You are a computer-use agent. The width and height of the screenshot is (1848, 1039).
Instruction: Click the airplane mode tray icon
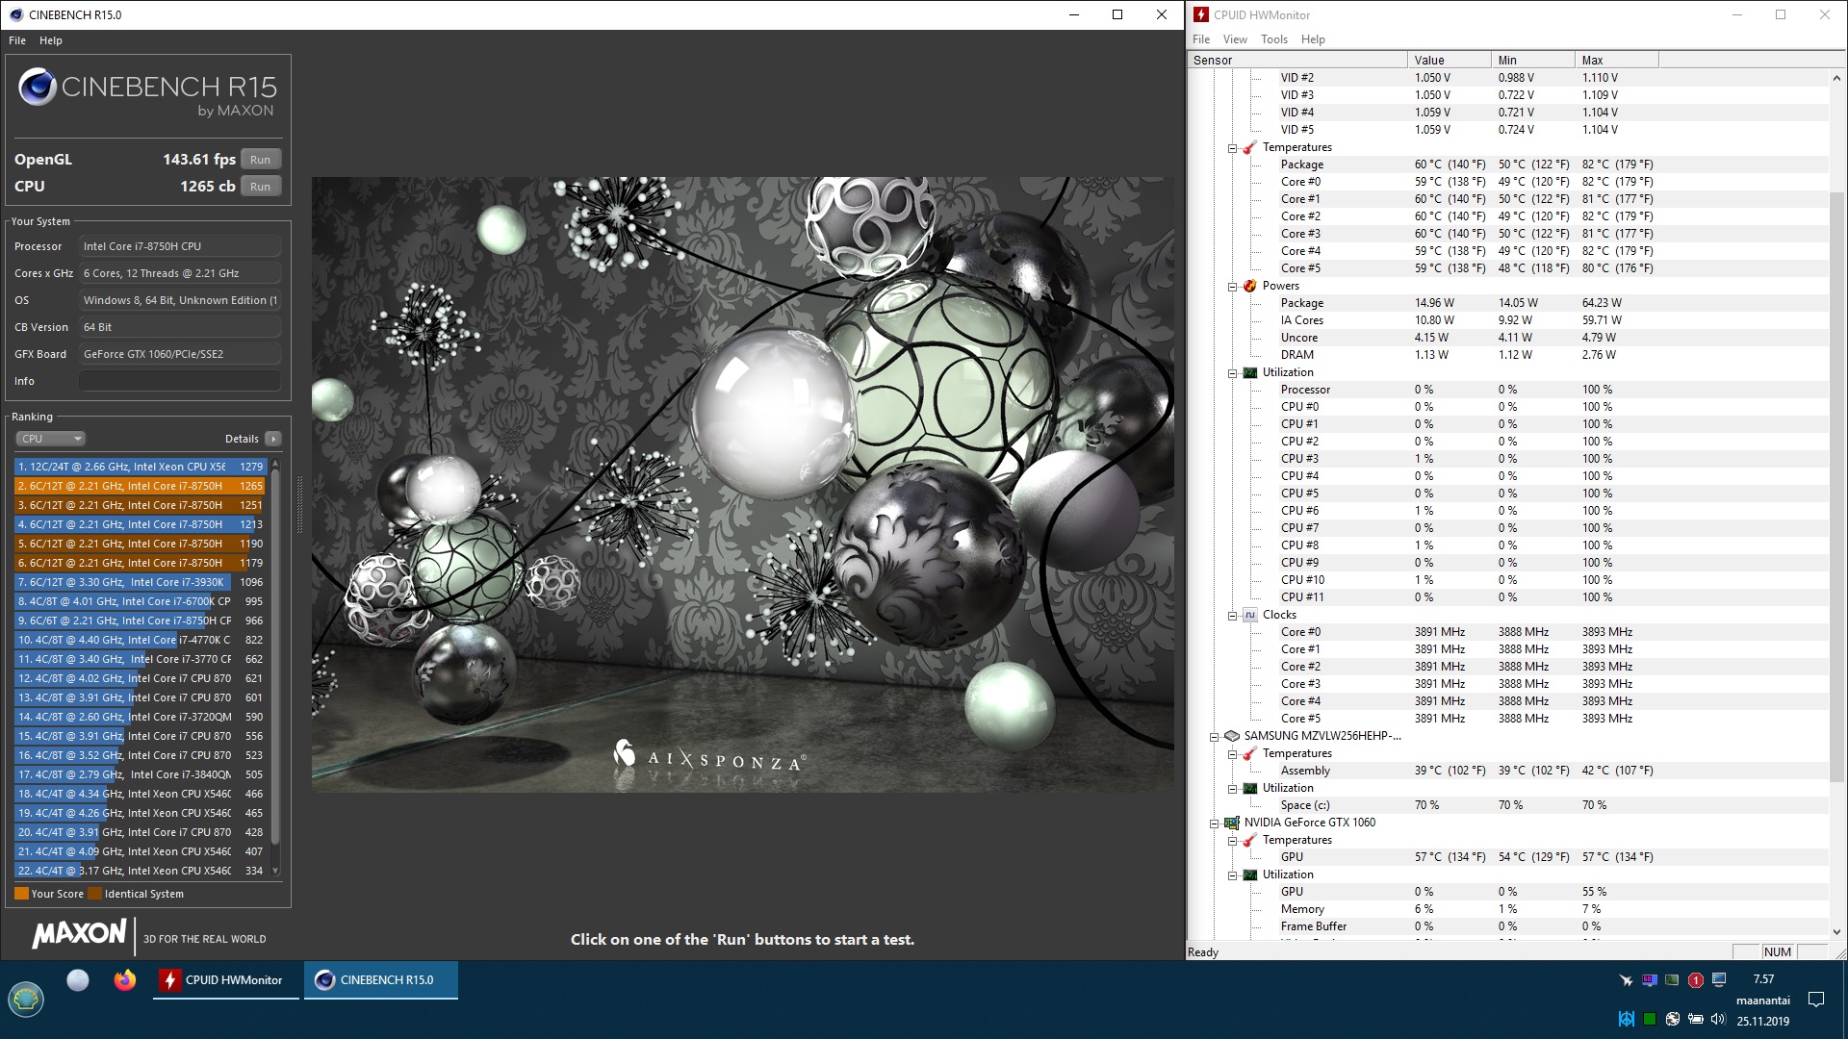click(1626, 980)
